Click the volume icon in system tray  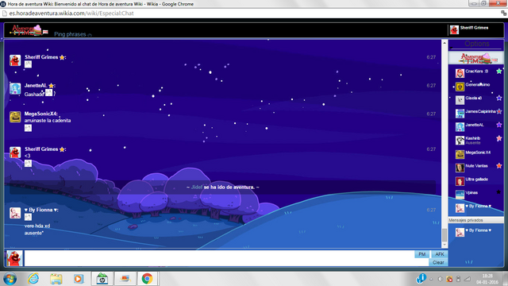pyautogui.click(x=440, y=279)
